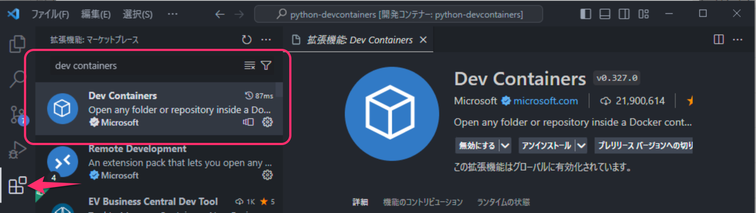Viewport: 756px width, 213px height.
Task: Click remote indicator icon on Dev Containers row
Action: coord(248,122)
